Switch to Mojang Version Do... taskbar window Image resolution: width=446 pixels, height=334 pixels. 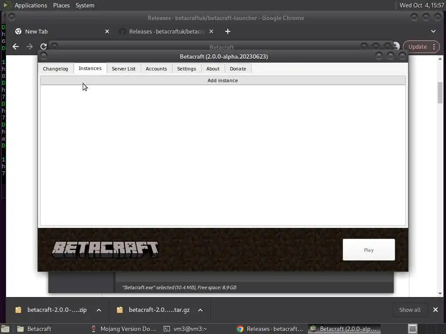click(124, 329)
